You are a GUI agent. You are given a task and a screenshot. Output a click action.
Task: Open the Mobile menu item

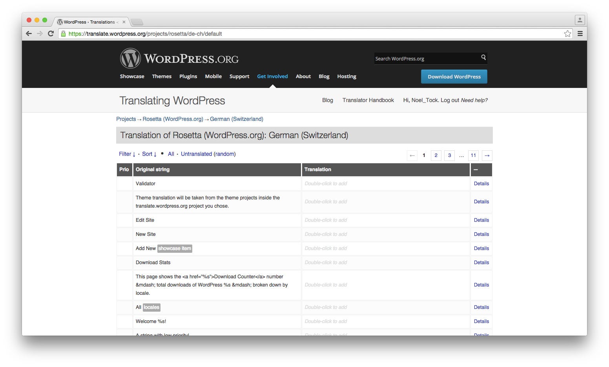point(213,76)
